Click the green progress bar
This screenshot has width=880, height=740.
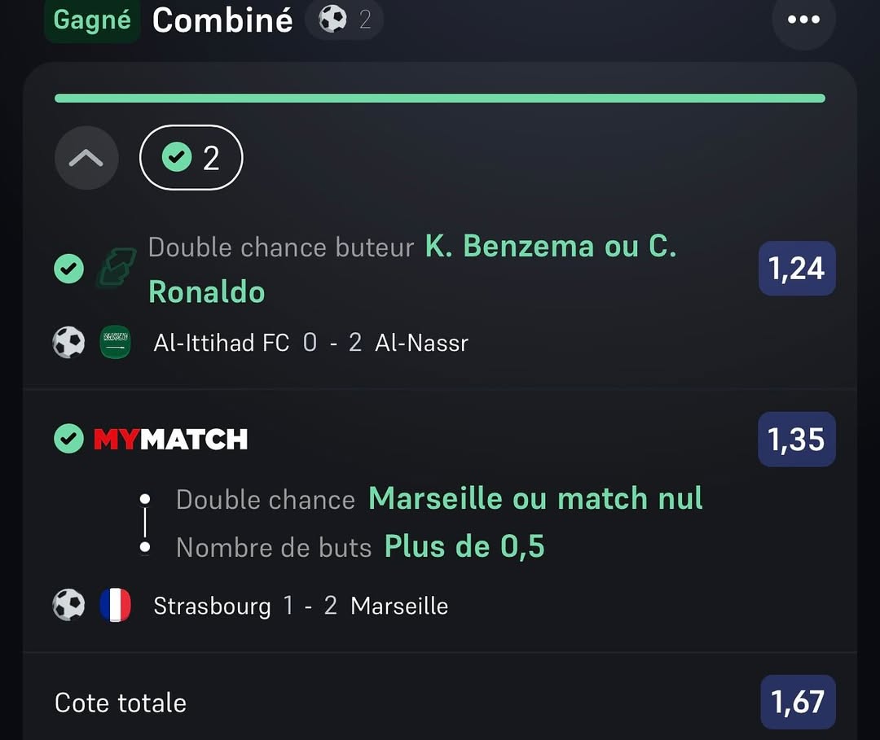coord(440,99)
